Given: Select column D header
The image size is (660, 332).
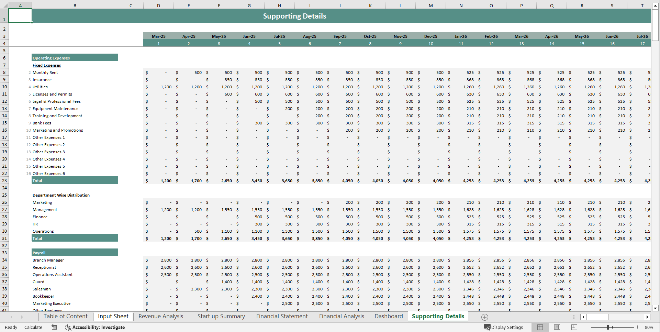Looking at the screenshot, I should (158, 5).
